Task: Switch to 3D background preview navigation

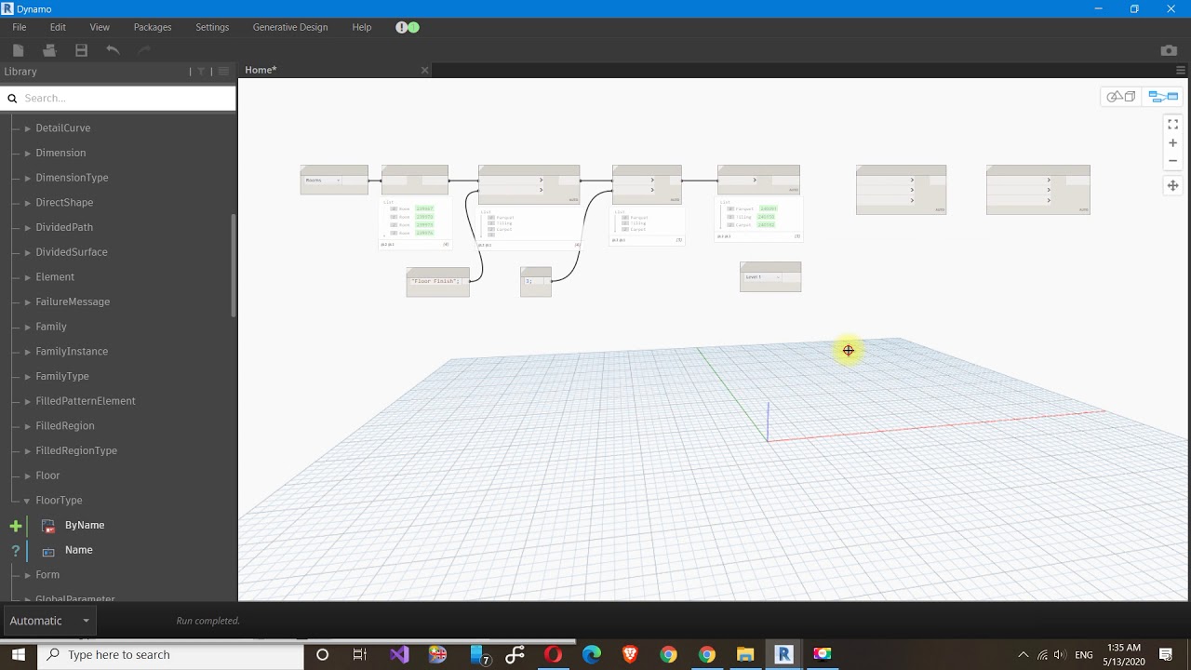Action: [1120, 97]
